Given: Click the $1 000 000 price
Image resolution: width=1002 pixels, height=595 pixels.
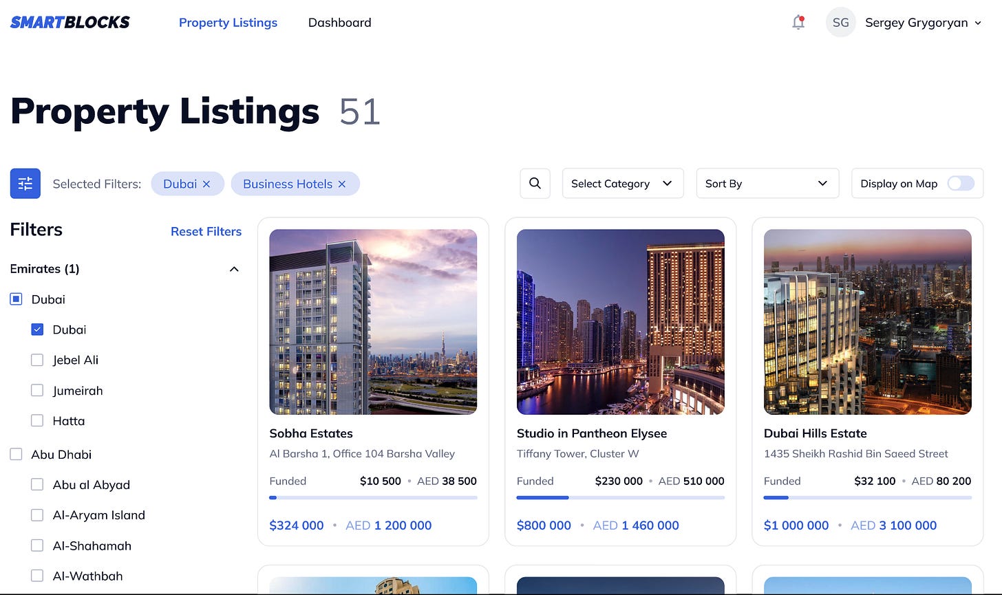Looking at the screenshot, I should click(x=796, y=526).
